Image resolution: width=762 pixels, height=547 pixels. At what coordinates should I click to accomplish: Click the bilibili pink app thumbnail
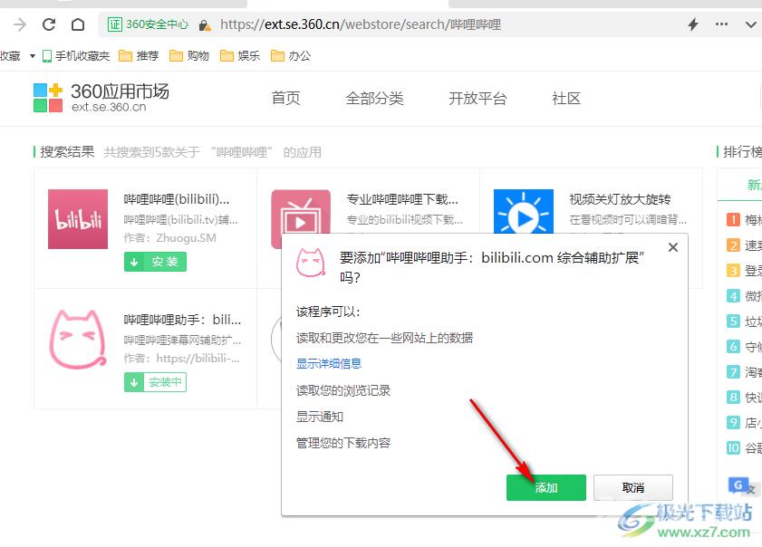(78, 219)
